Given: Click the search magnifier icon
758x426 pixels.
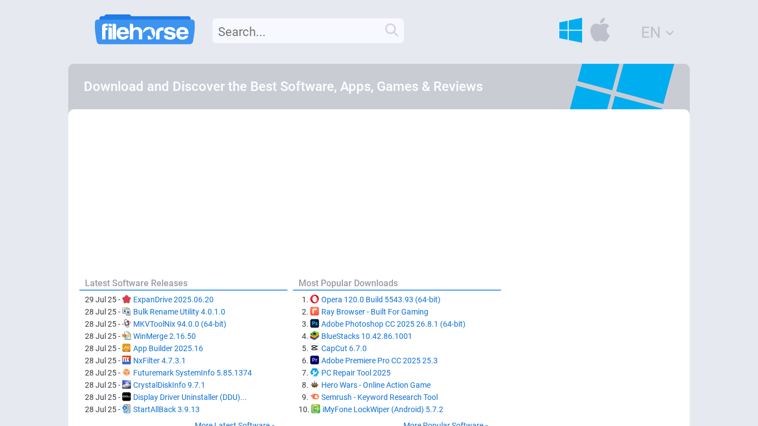Looking at the screenshot, I should tap(392, 30).
